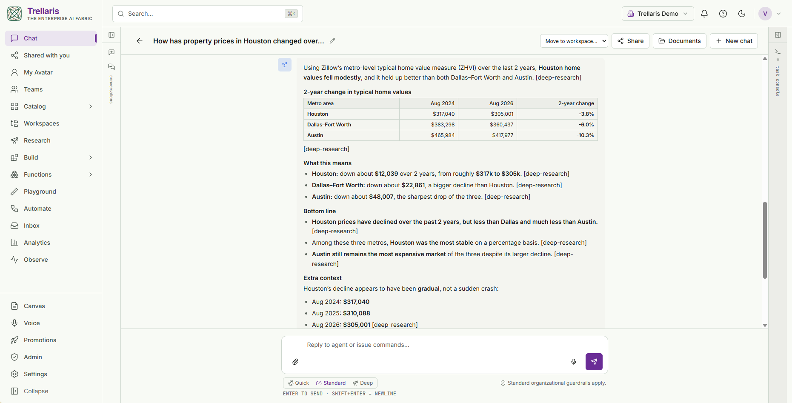Viewport: 792px width, 403px height.
Task: Open the Inbox page
Action: pyautogui.click(x=51, y=226)
